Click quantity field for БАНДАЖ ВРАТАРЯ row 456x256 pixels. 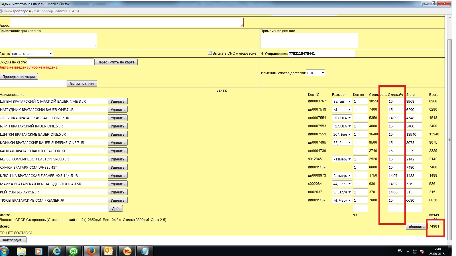coord(360,151)
